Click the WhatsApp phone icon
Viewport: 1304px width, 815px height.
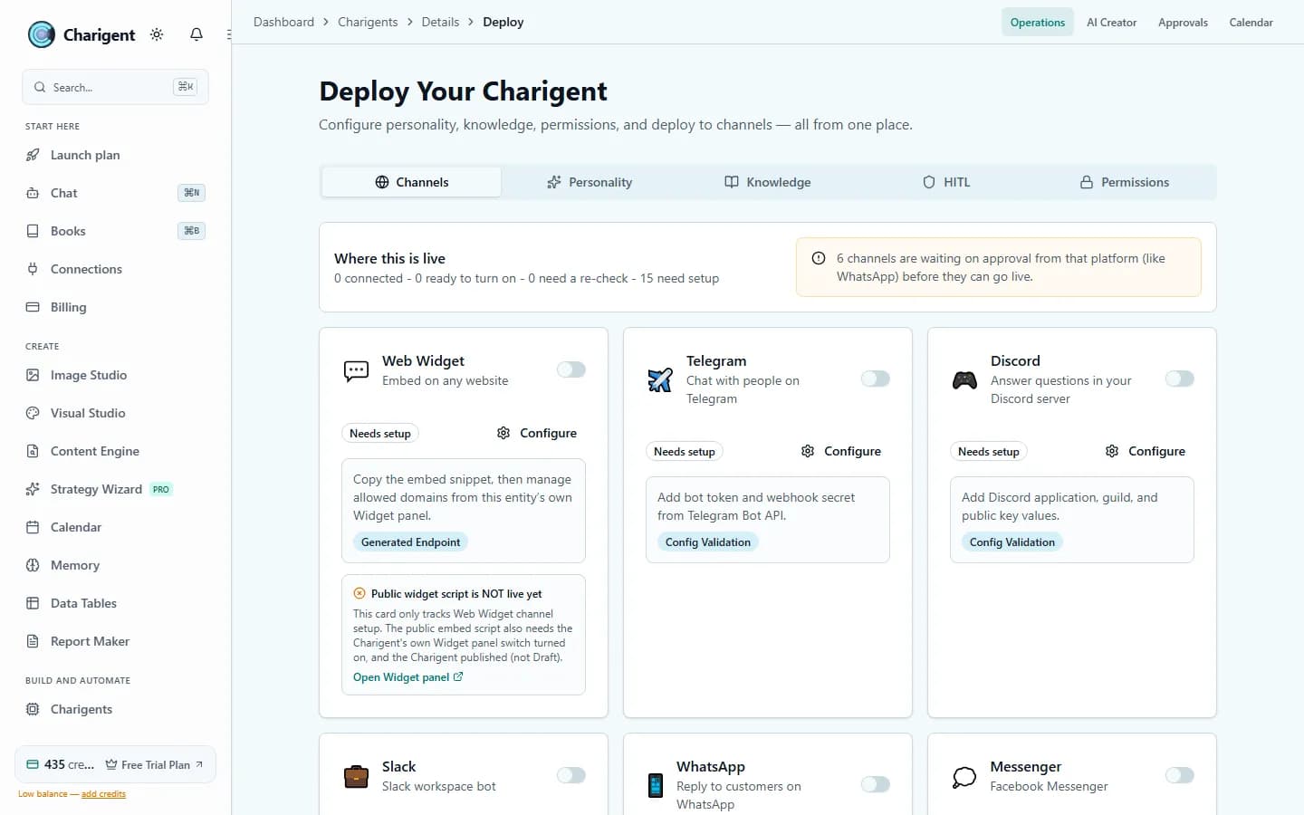(656, 785)
